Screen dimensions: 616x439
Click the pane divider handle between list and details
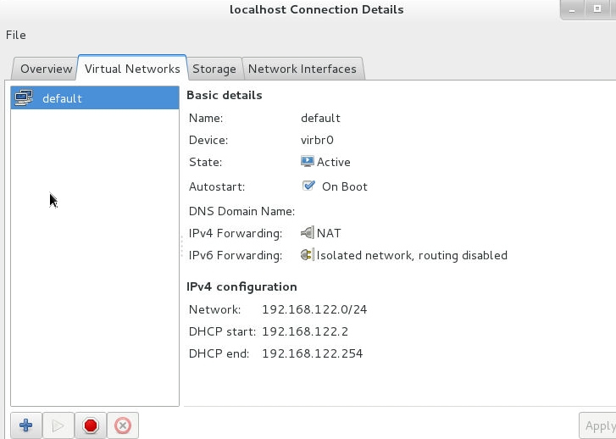click(181, 247)
